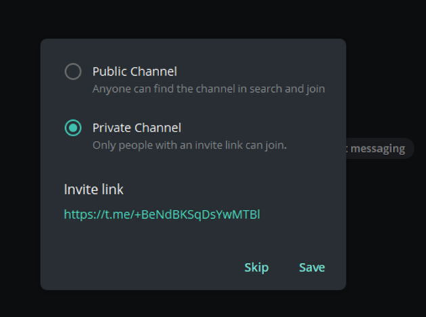
Task: Click the dark overlay below the dialog
Action: pyautogui.click(x=203, y=303)
